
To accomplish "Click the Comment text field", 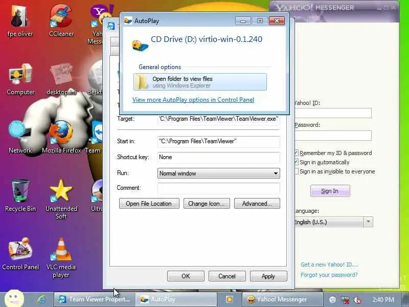I will tap(219, 188).
